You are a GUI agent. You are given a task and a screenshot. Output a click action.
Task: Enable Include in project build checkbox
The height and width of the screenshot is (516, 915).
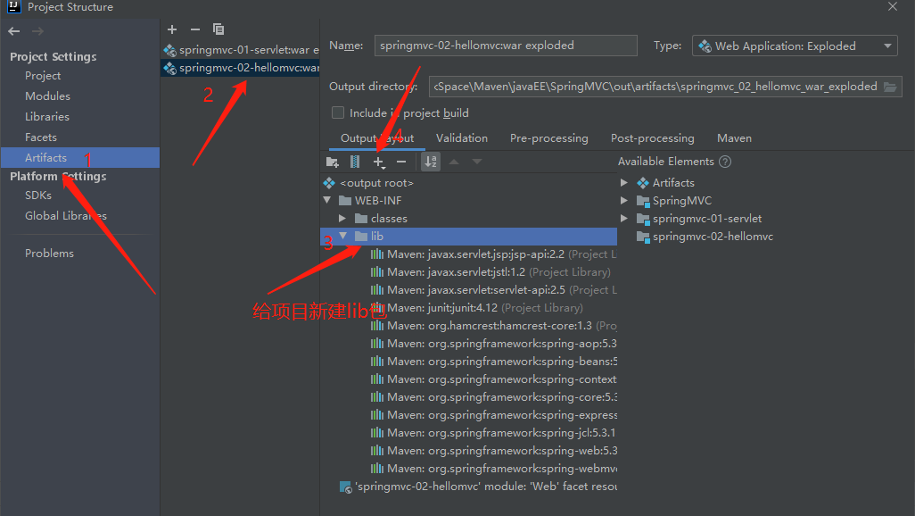[338, 112]
